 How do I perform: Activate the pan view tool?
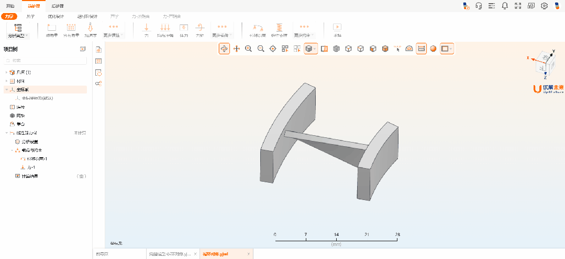pos(236,49)
